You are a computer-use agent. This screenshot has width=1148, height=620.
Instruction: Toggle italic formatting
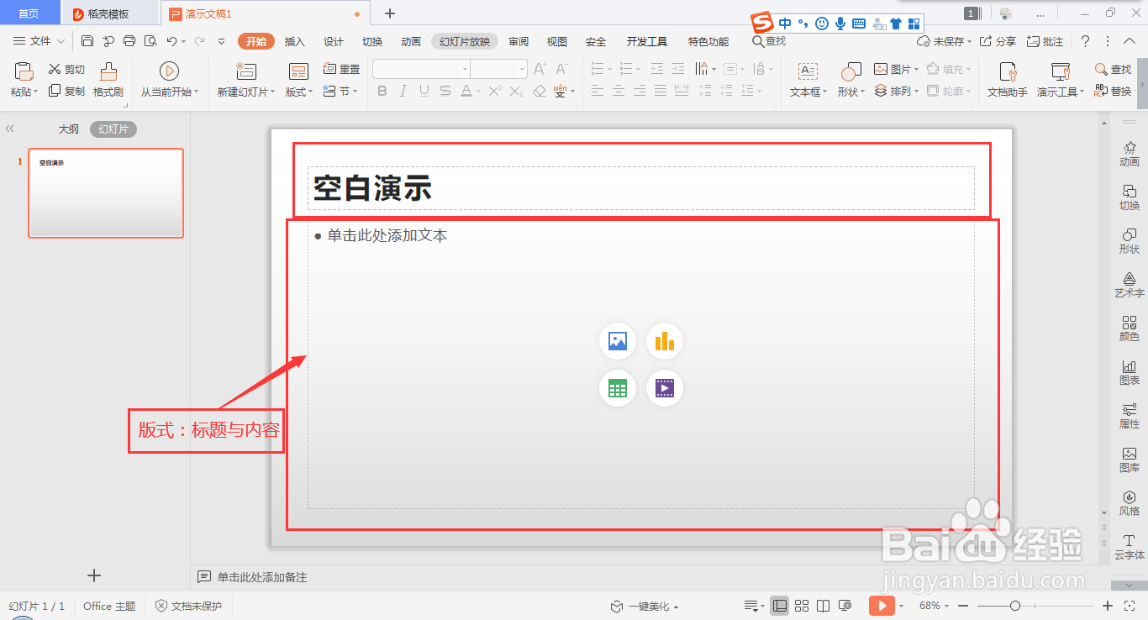coord(403,91)
